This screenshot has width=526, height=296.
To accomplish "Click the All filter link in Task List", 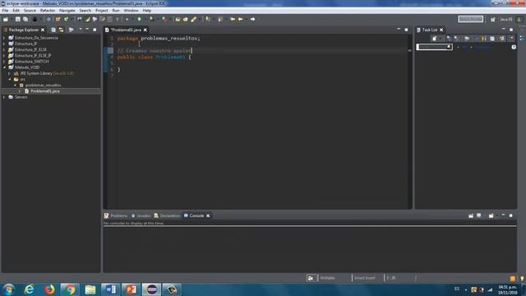I will click(x=464, y=48).
